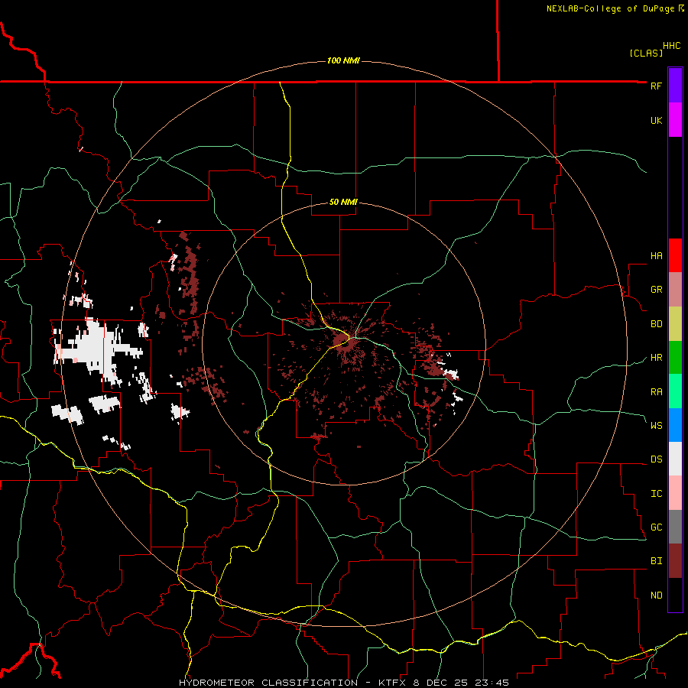Click the IC legend label
688x688 pixels.
(656, 493)
